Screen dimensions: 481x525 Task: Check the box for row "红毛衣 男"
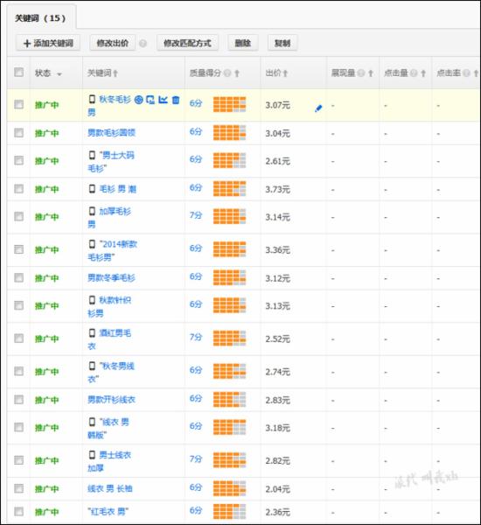18,511
